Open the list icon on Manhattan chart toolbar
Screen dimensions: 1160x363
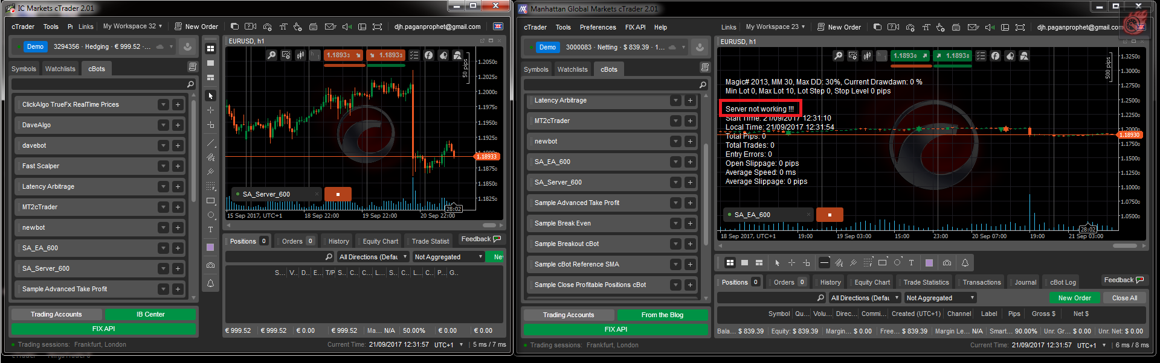tap(981, 56)
